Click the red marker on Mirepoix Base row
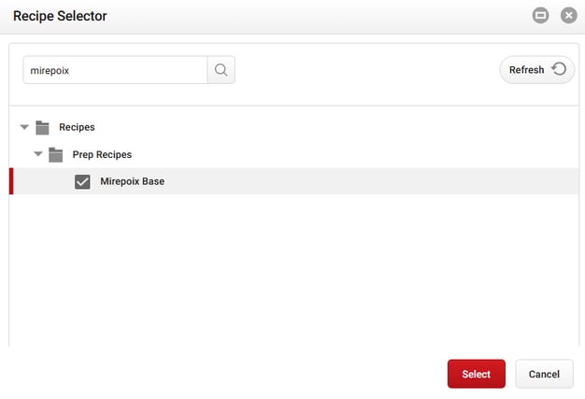Screen dimensions: 585x399 (11, 181)
